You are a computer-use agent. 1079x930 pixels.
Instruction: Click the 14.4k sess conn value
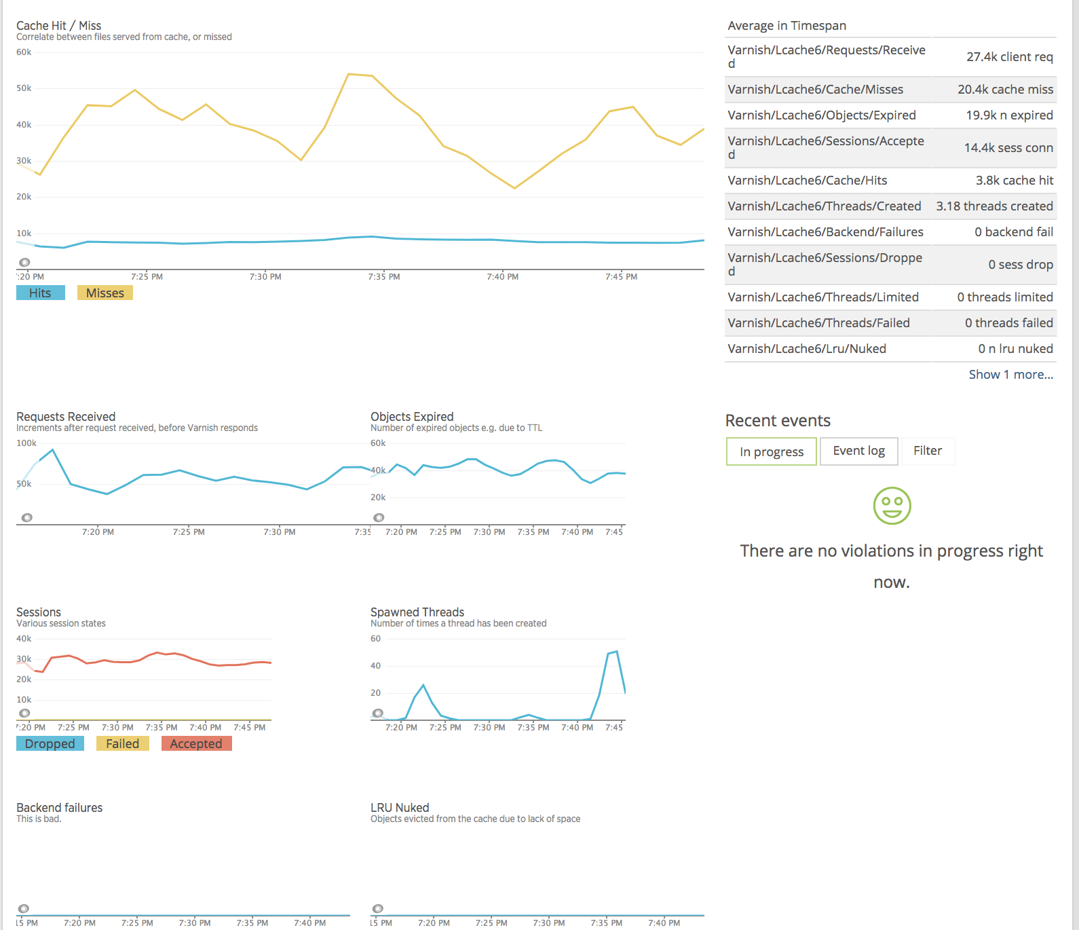click(x=1008, y=148)
